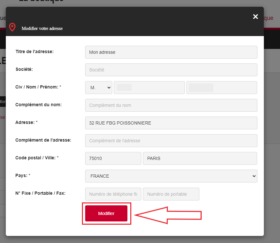Select the 'Numéro de portable' field
The image size is (280, 243).
coord(171,194)
